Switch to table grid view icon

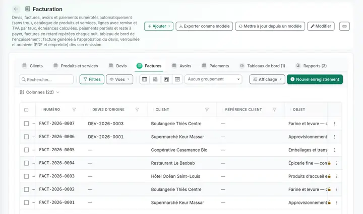pos(145,79)
